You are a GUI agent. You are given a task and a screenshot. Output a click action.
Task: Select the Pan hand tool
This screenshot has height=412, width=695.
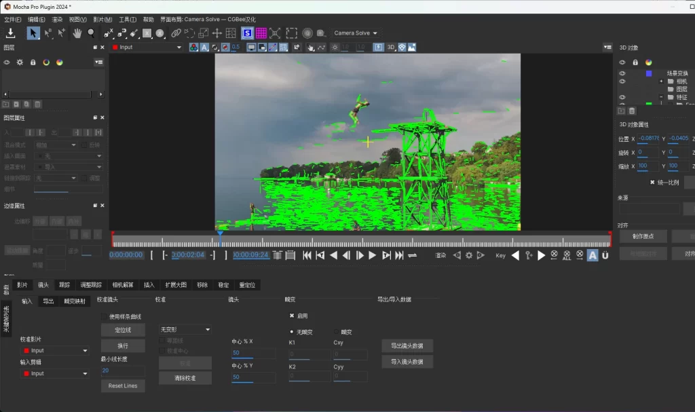77,33
